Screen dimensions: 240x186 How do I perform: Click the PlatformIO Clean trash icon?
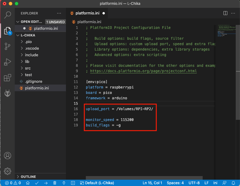[55, 183]
